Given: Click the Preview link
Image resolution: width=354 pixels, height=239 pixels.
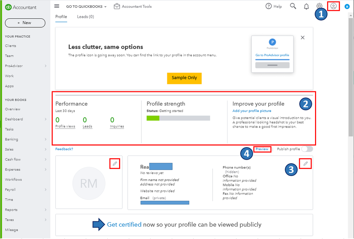Looking at the screenshot, I should coord(262,149).
